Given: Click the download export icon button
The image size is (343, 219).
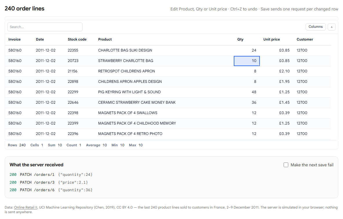Looking at the screenshot, I should (x=332, y=27).
